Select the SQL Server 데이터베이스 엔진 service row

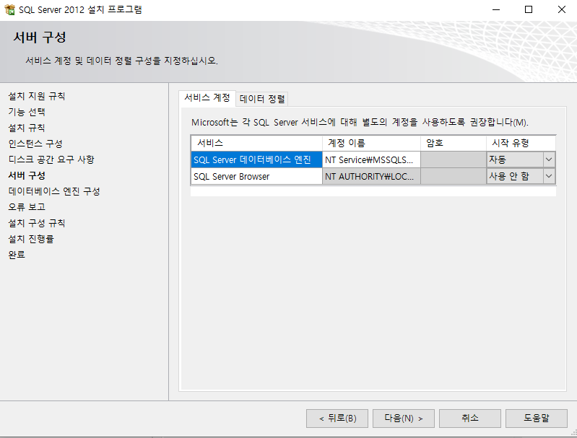pyautogui.click(x=256, y=159)
